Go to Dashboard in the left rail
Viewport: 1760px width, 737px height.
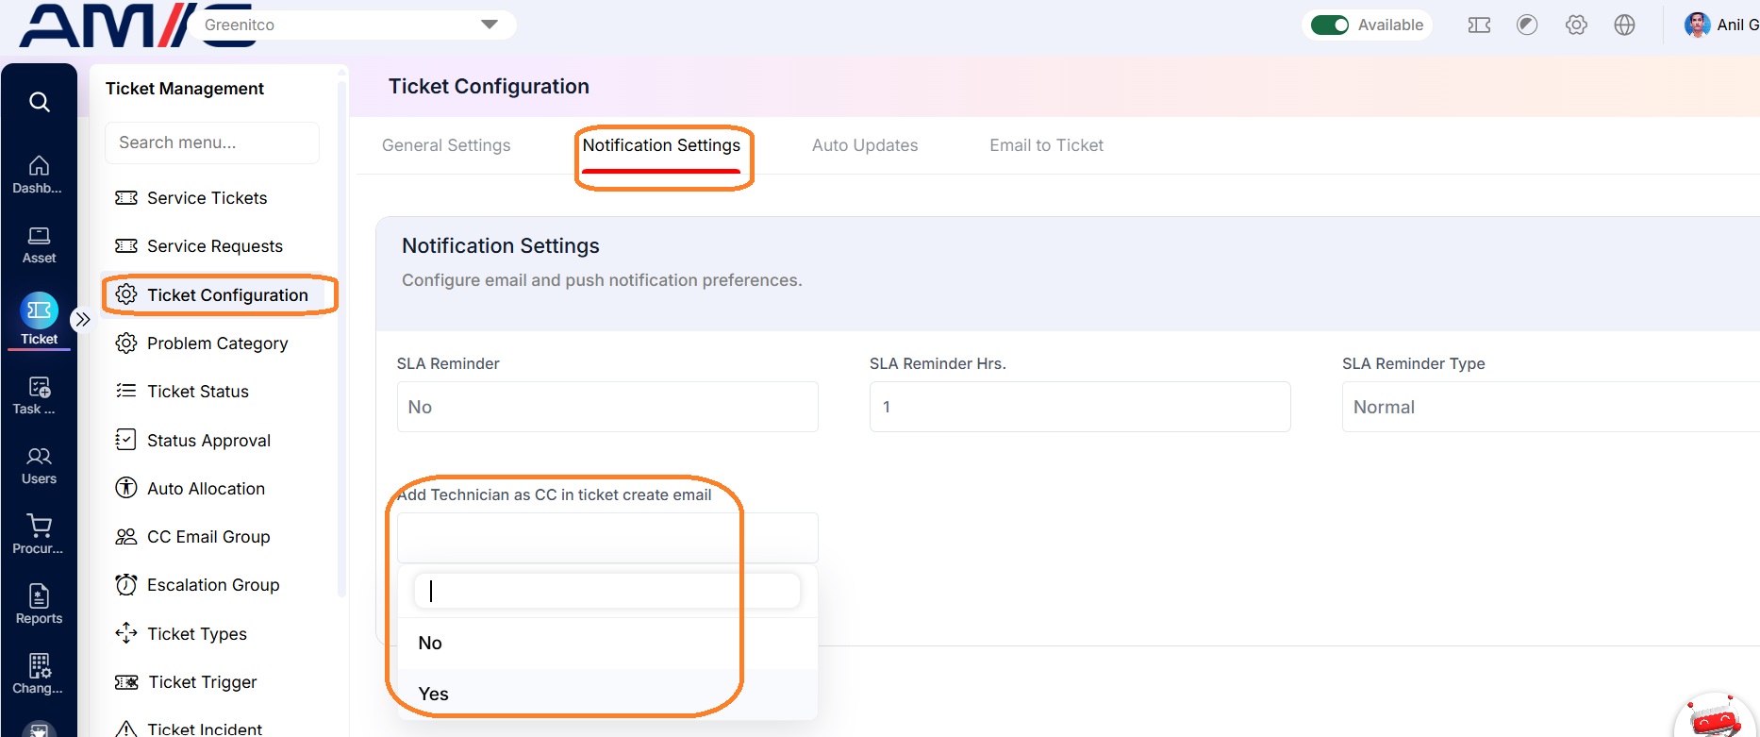point(39,175)
